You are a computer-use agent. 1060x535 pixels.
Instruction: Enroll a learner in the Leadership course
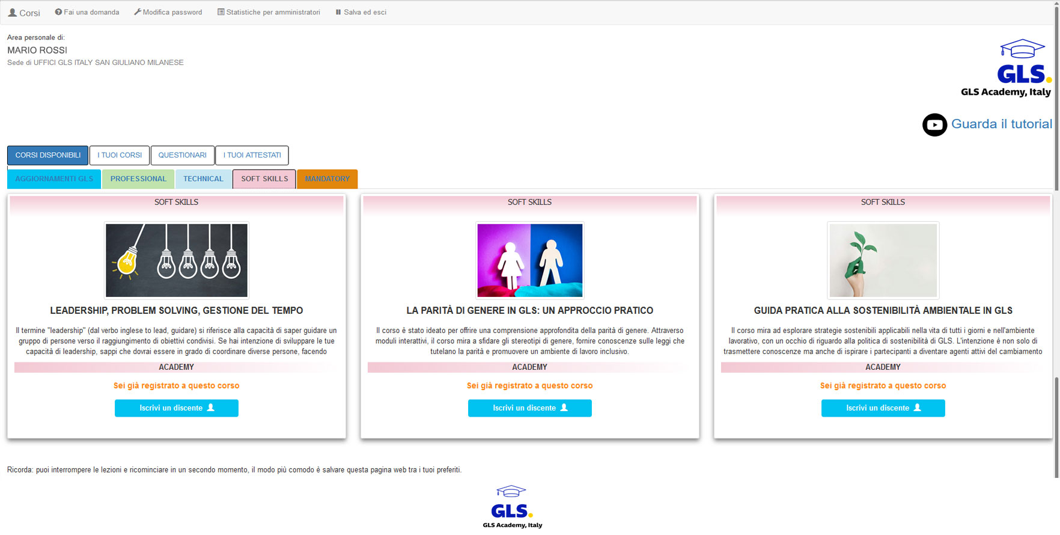176,408
